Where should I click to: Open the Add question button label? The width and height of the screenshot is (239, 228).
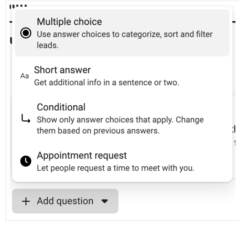click(65, 201)
